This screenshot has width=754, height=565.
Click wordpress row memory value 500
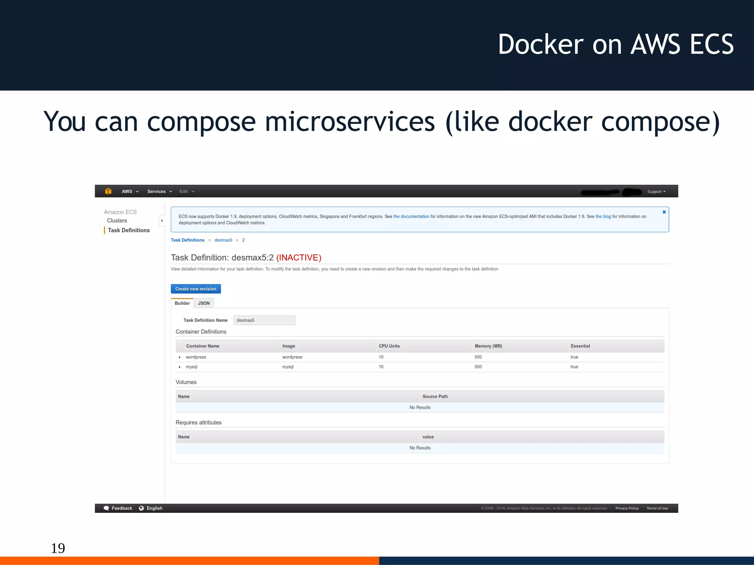(x=478, y=357)
